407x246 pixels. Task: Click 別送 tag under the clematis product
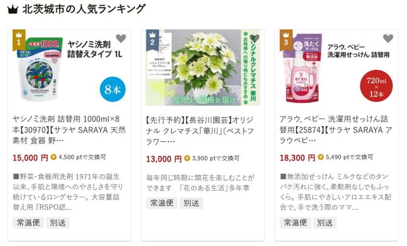(191, 203)
